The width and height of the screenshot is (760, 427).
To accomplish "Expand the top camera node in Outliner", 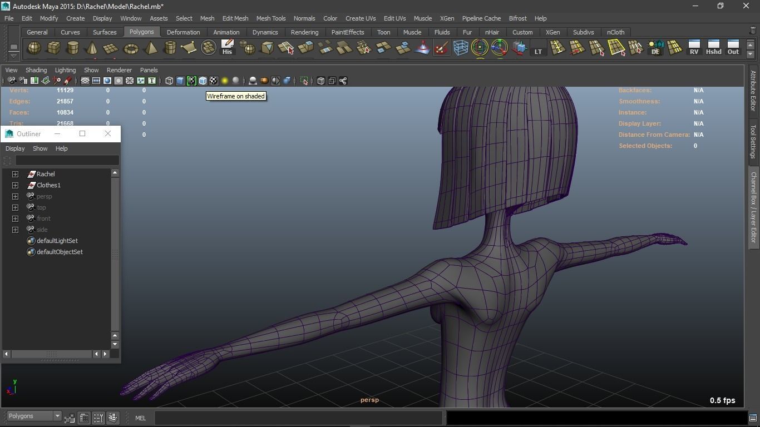I will (16, 207).
